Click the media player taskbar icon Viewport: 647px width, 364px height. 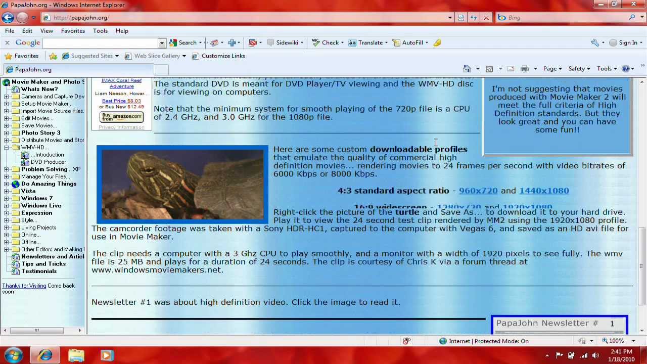pyautogui.click(x=106, y=355)
